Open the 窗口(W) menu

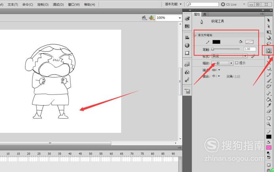74,4
